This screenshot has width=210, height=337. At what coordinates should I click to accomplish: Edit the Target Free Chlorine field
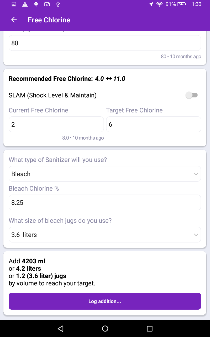coord(154,124)
